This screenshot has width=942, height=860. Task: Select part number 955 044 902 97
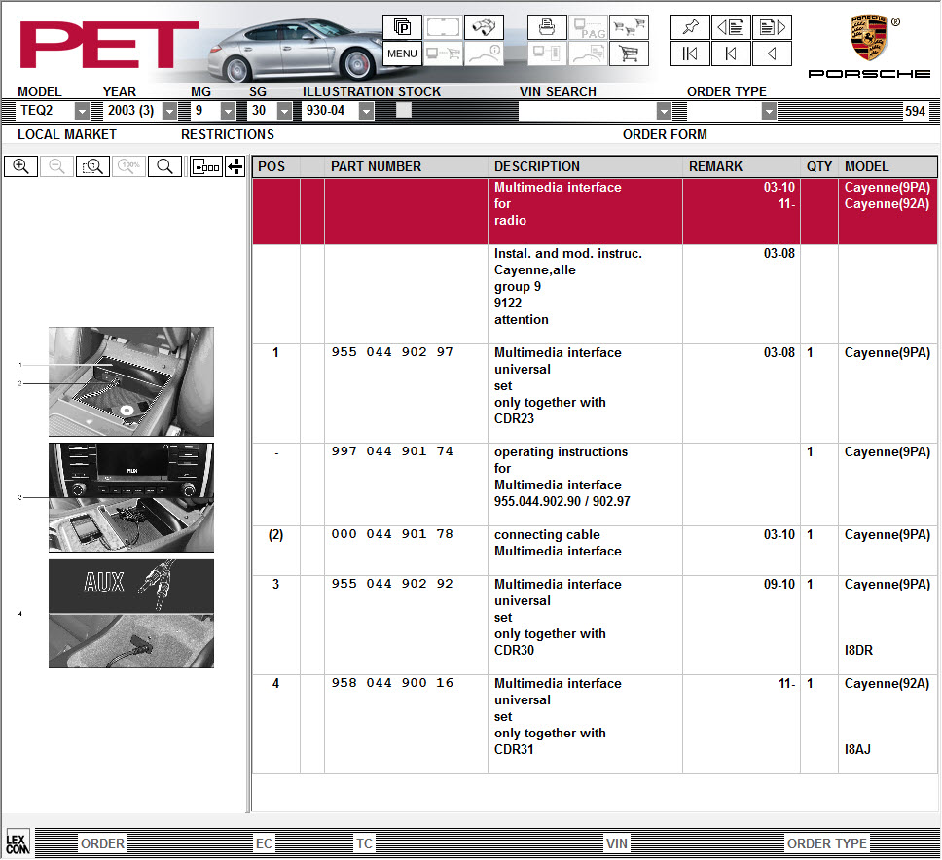(x=392, y=352)
